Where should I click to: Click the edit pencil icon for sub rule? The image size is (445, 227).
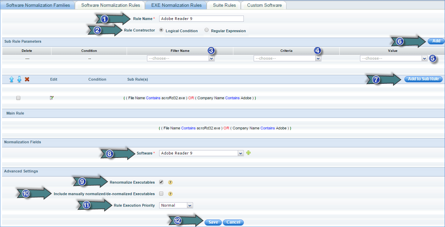51,98
